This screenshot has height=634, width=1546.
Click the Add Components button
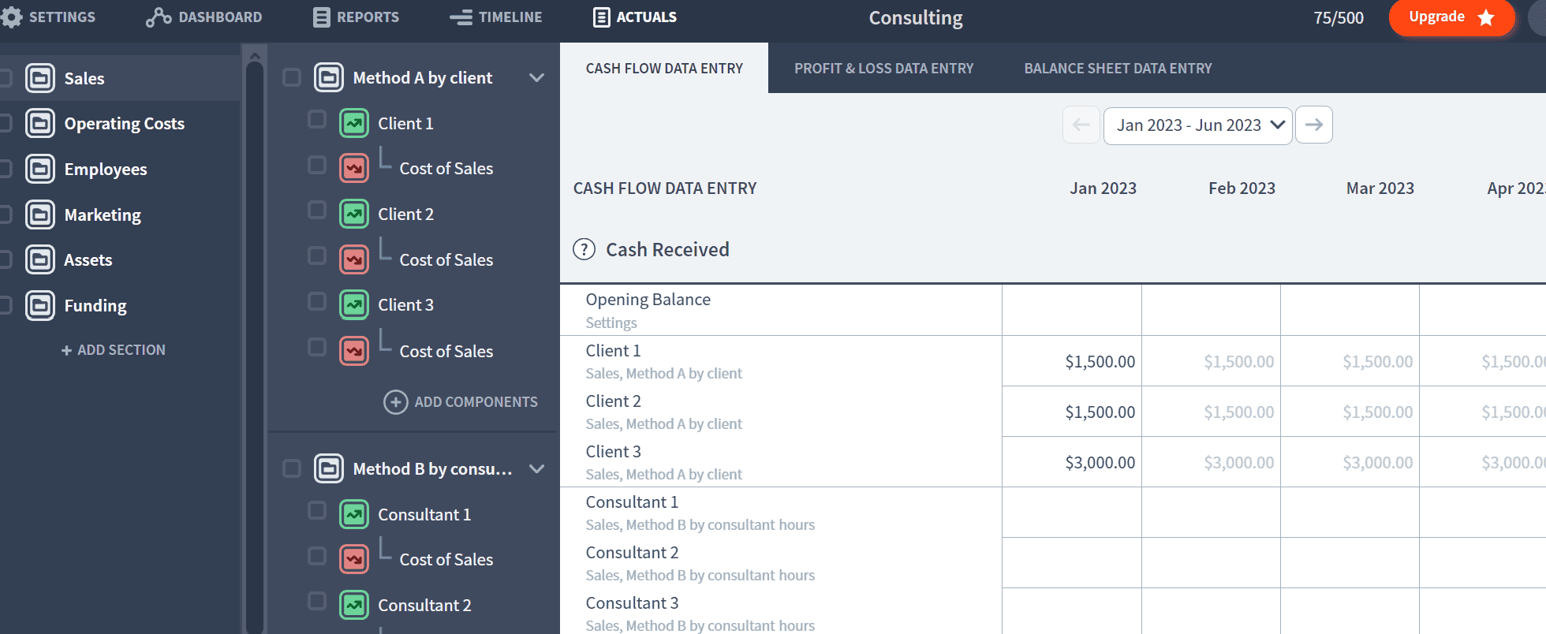click(461, 402)
